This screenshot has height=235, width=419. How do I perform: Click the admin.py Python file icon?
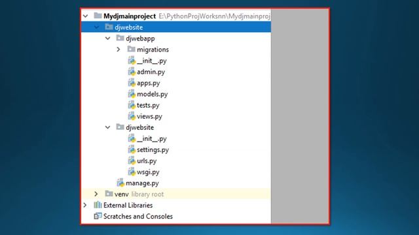[x=132, y=72]
